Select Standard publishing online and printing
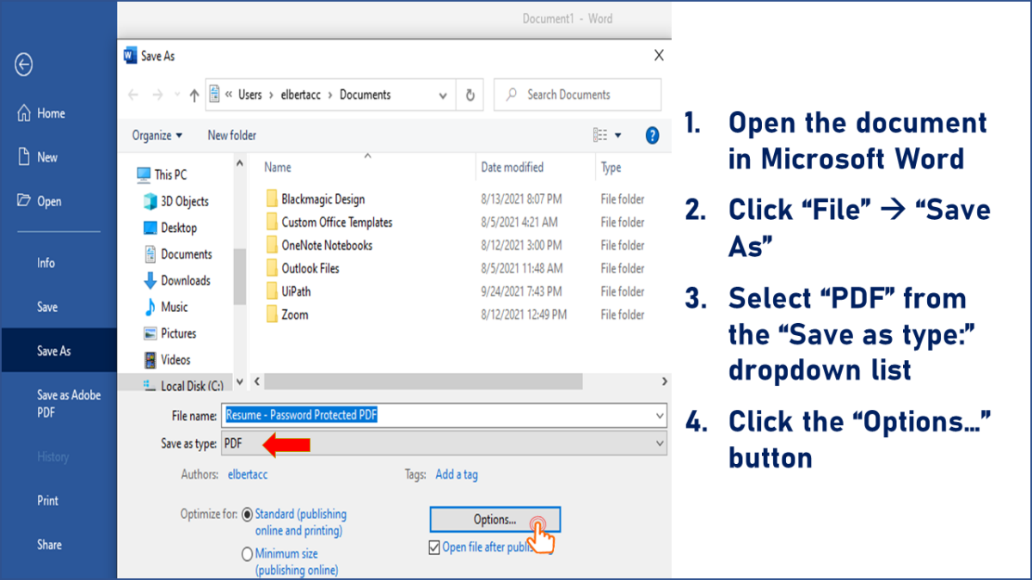1032x580 pixels. pos(248,513)
